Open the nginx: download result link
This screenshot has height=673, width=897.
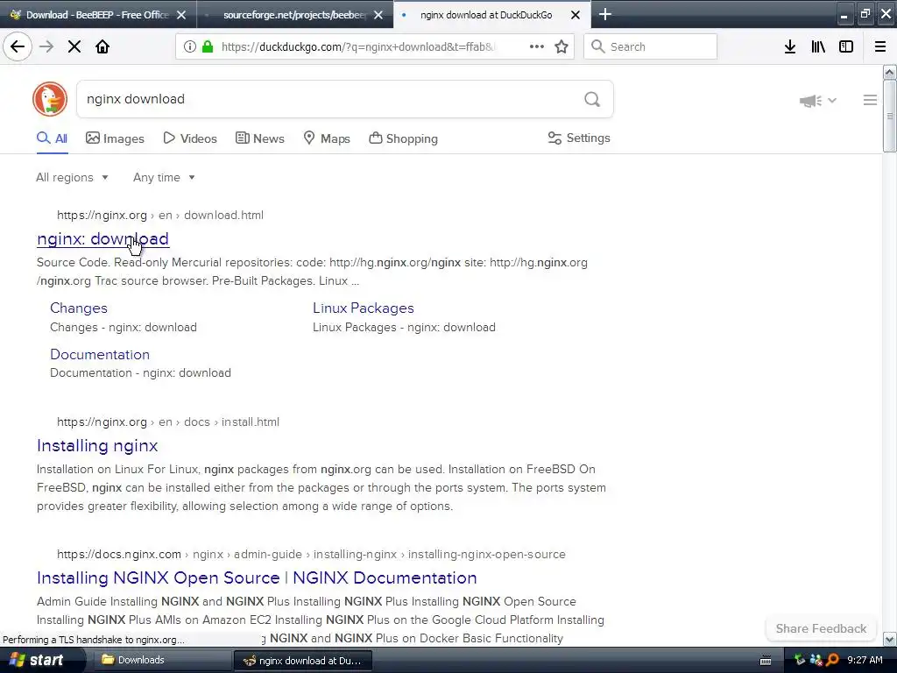pos(103,238)
